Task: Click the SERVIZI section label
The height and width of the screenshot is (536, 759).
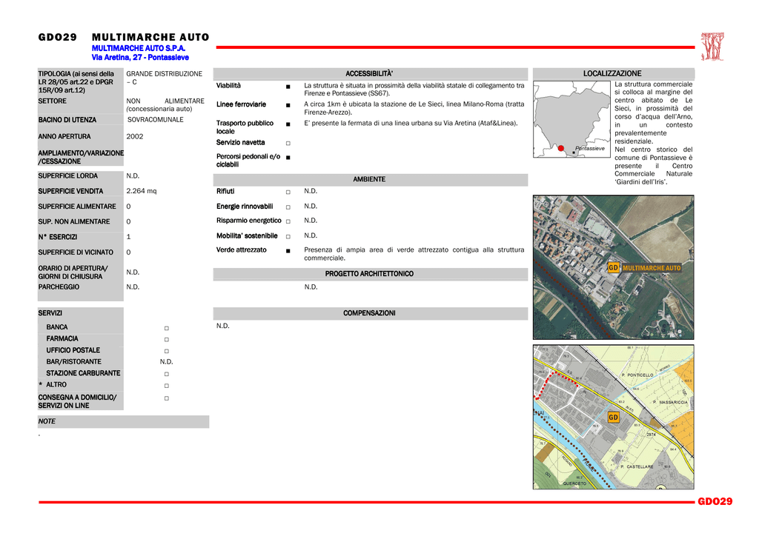Action: tap(50, 313)
